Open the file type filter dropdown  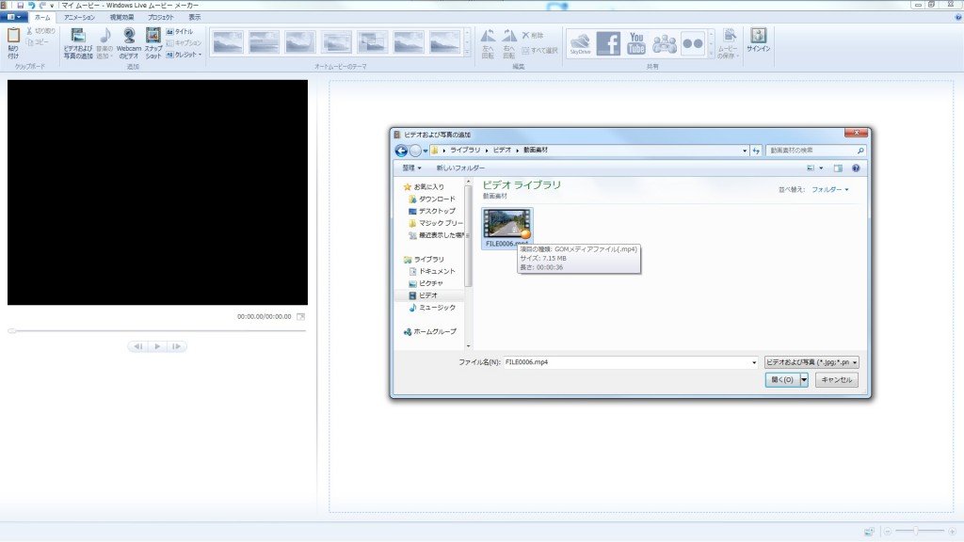pos(811,362)
